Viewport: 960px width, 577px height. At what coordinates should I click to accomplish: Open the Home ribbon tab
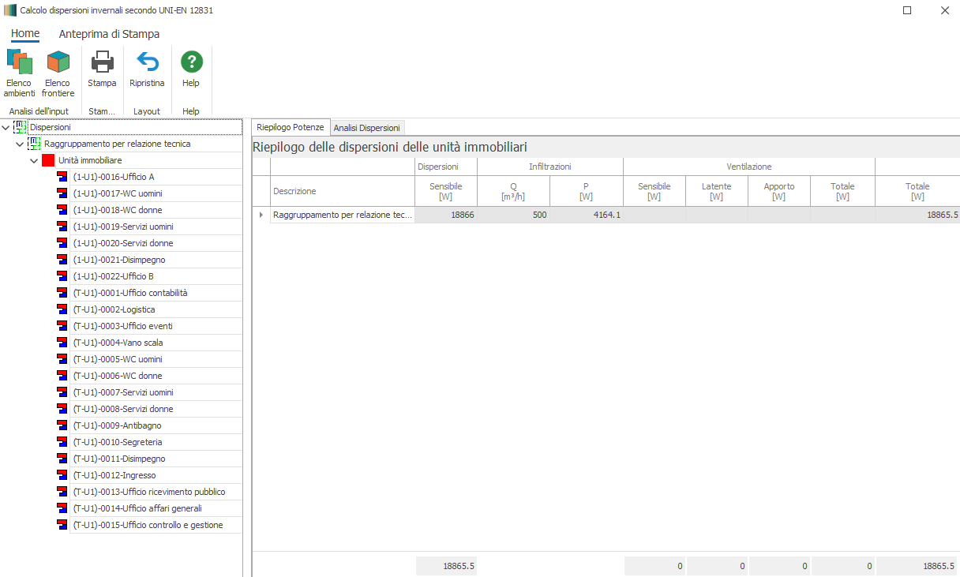pyautogui.click(x=25, y=34)
